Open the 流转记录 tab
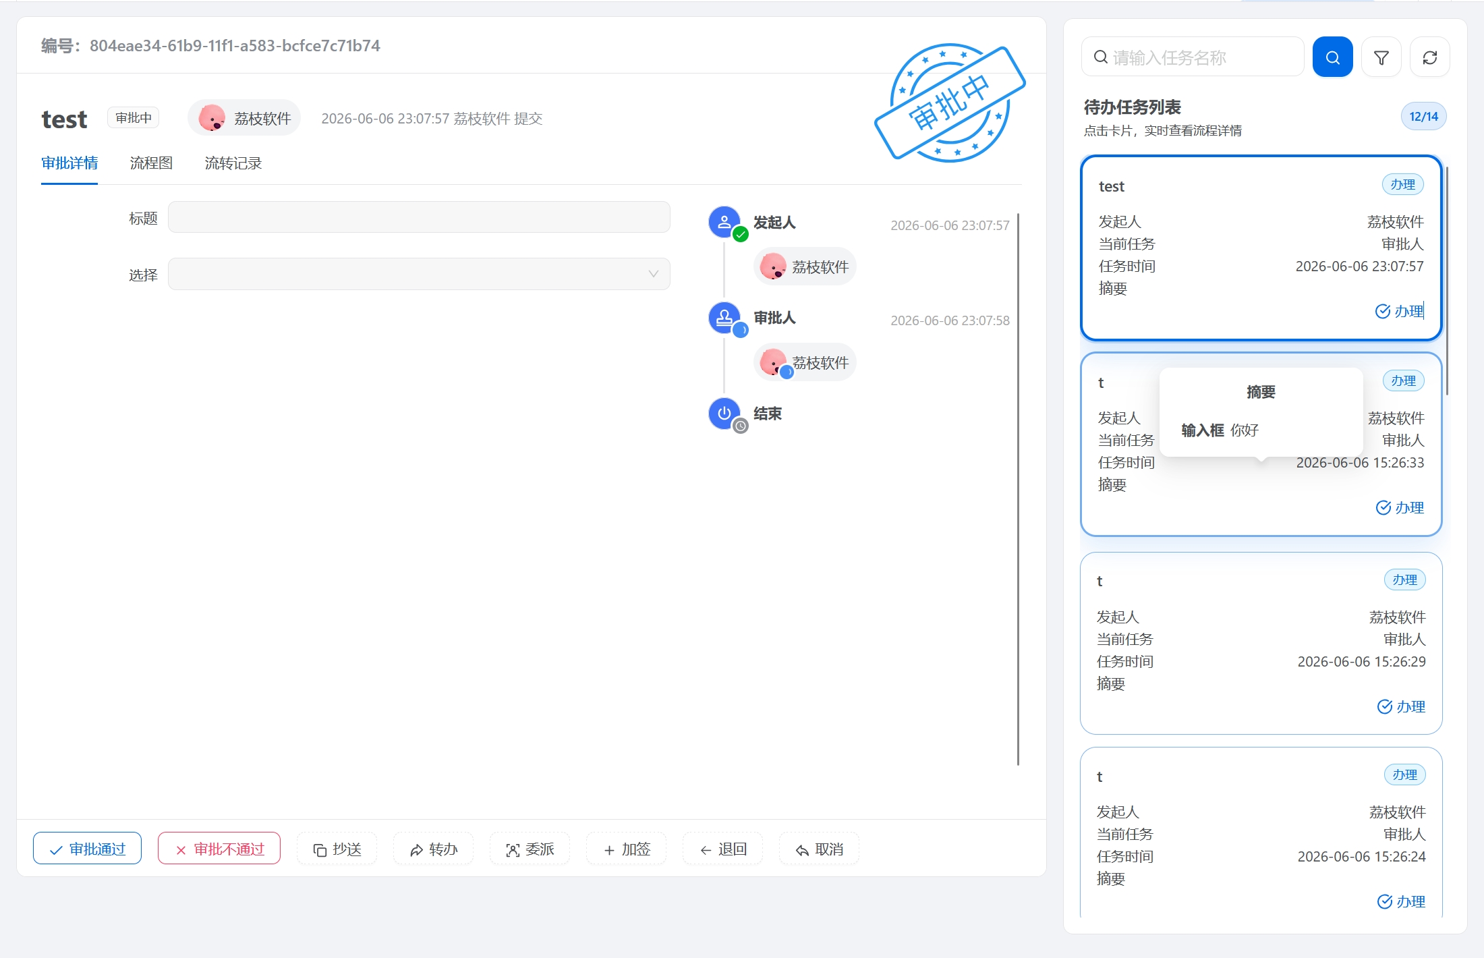Image resolution: width=1484 pixels, height=958 pixels. coord(233,163)
